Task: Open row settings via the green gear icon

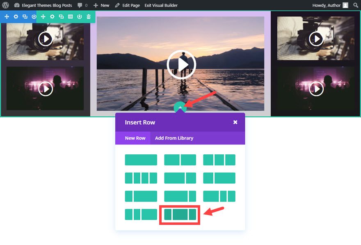Action: point(52,16)
